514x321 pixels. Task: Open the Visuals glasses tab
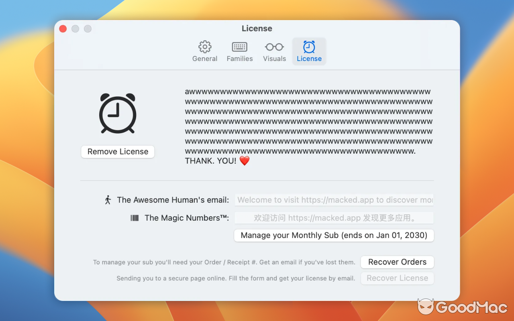click(x=274, y=51)
